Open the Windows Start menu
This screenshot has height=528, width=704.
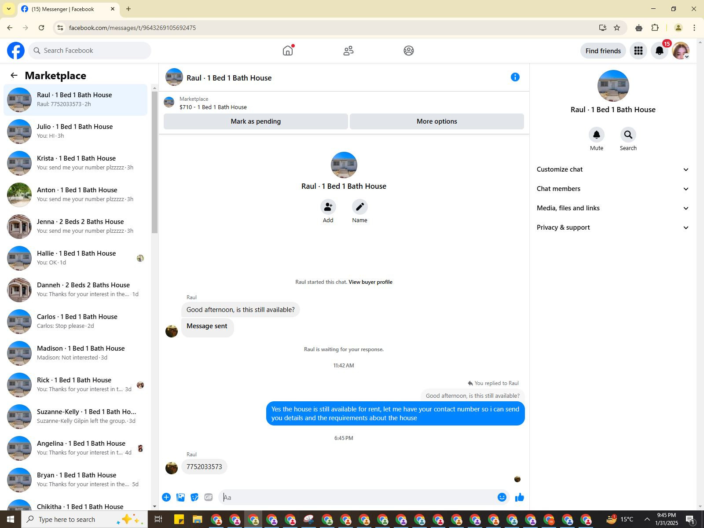pyautogui.click(x=11, y=519)
